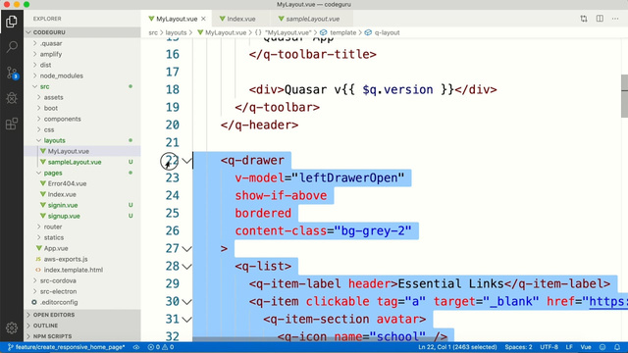Viewport: 628px width, 353px height.
Task: Collapse the q-list fold arrow at line 28
Action: [x=186, y=266]
